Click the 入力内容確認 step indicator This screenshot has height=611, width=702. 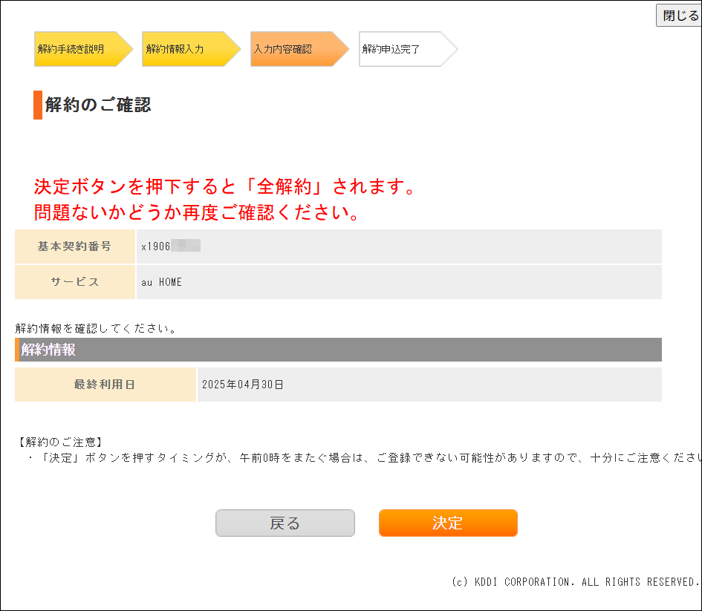coord(293,49)
